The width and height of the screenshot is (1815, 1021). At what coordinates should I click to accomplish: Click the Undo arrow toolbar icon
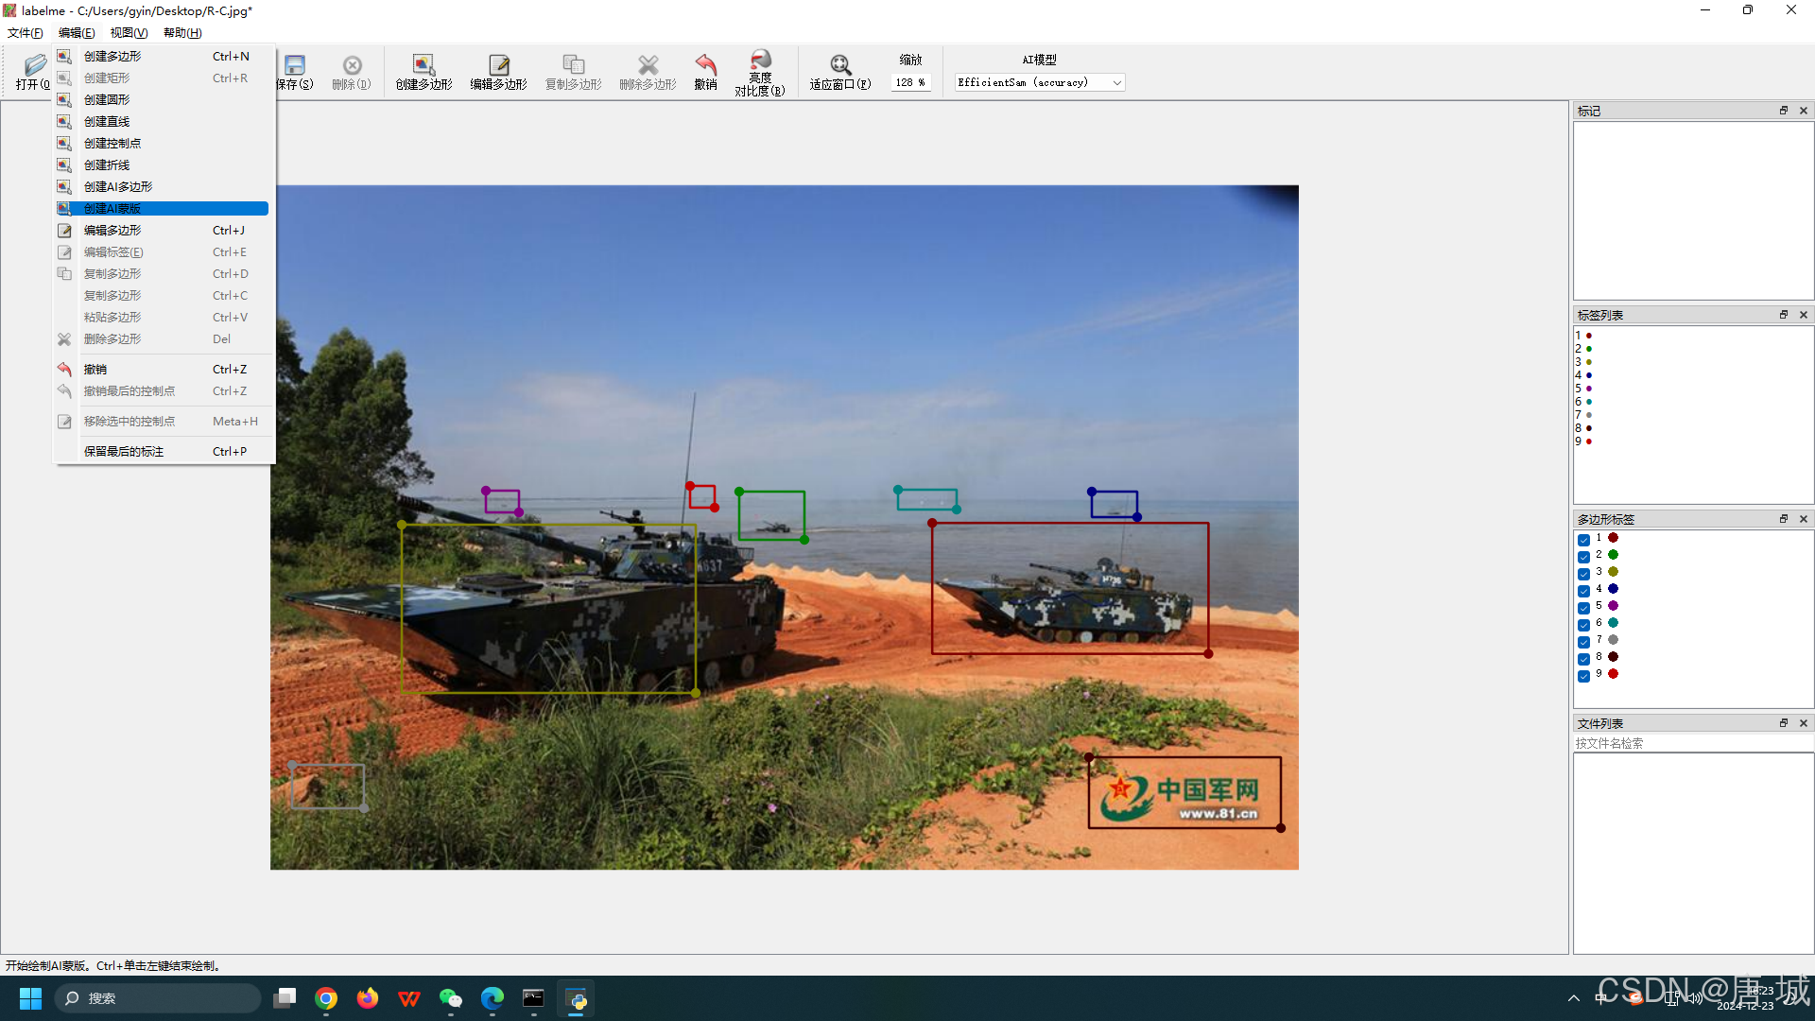(x=705, y=64)
